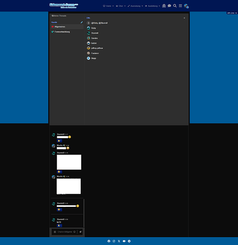This screenshot has width=238, height=245.
Task: Expand the Ausrüstung dropdown arrow
Action: click(142, 6)
